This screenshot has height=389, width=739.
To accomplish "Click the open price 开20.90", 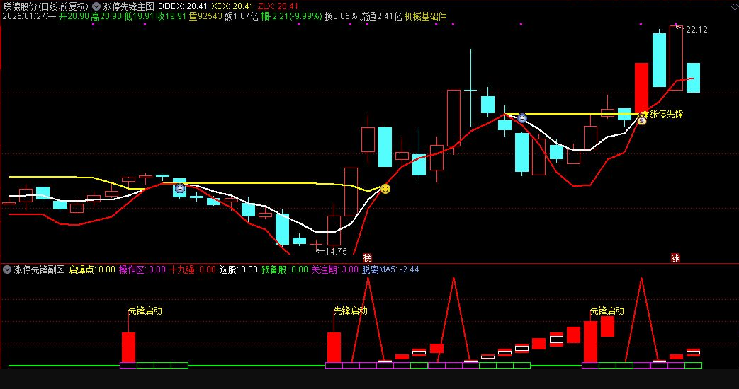I will point(74,17).
